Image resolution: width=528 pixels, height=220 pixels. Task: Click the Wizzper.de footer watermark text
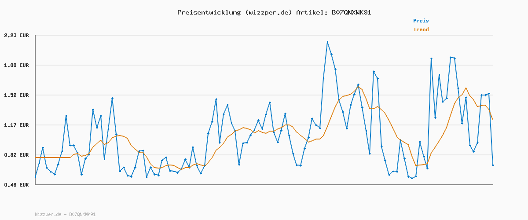coord(65,214)
